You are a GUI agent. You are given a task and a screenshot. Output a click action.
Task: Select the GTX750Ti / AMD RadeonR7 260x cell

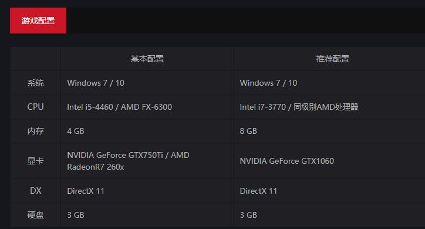[x=147, y=161]
